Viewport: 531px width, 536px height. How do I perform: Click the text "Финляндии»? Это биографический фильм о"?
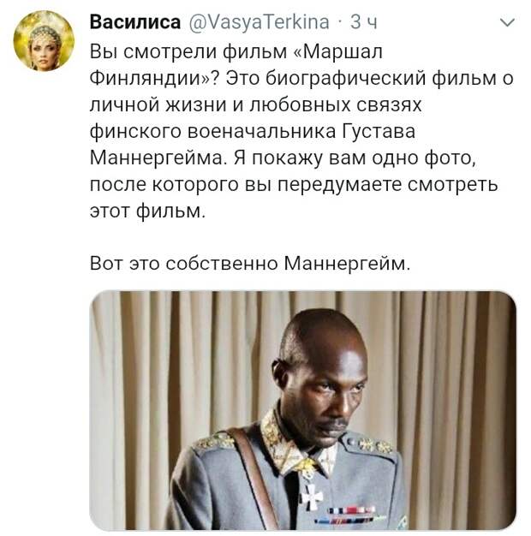point(301,78)
